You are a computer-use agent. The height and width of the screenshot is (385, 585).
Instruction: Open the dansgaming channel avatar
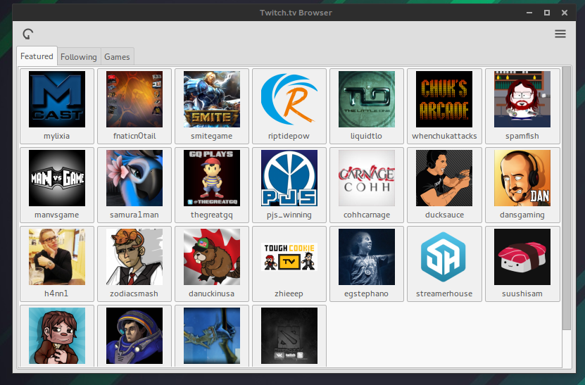click(x=522, y=178)
